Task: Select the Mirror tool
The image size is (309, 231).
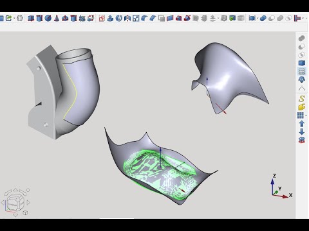Action: [127, 18]
